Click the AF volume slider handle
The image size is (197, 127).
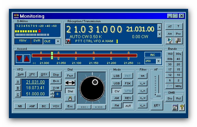click(158, 95)
